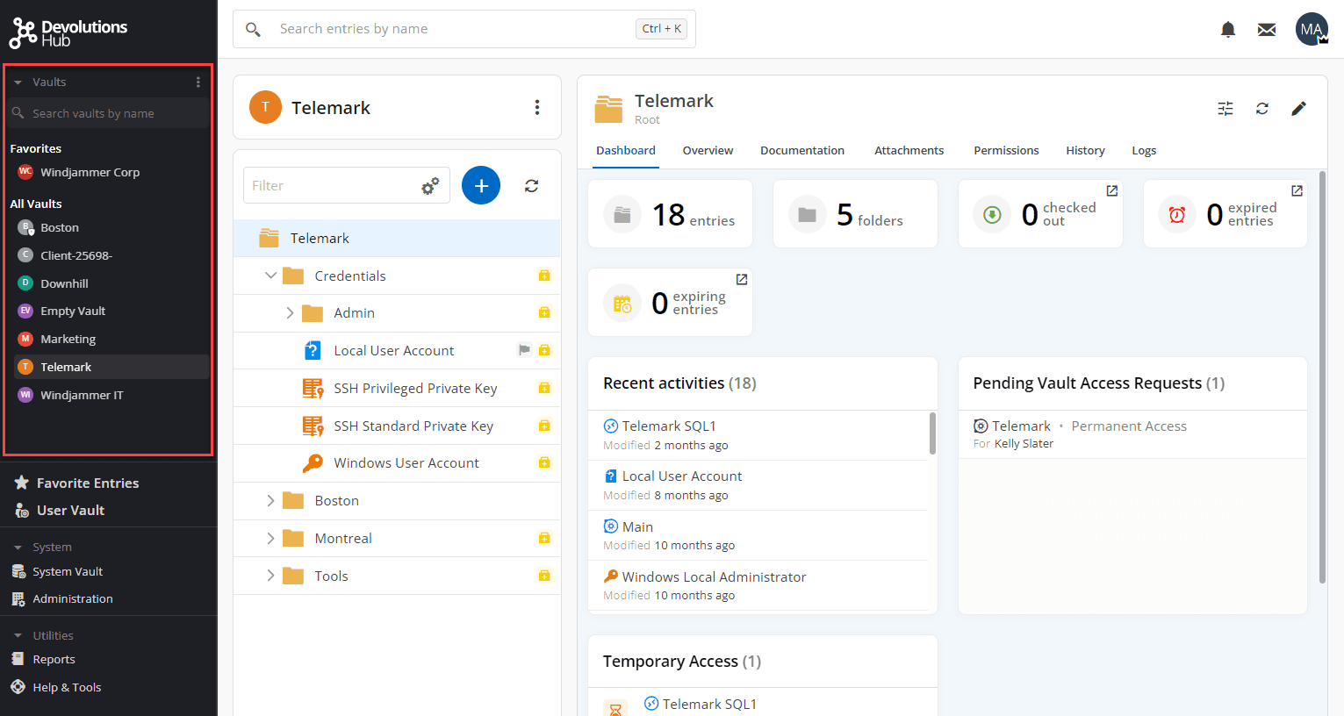Switch to the Permissions tab

point(1005,151)
